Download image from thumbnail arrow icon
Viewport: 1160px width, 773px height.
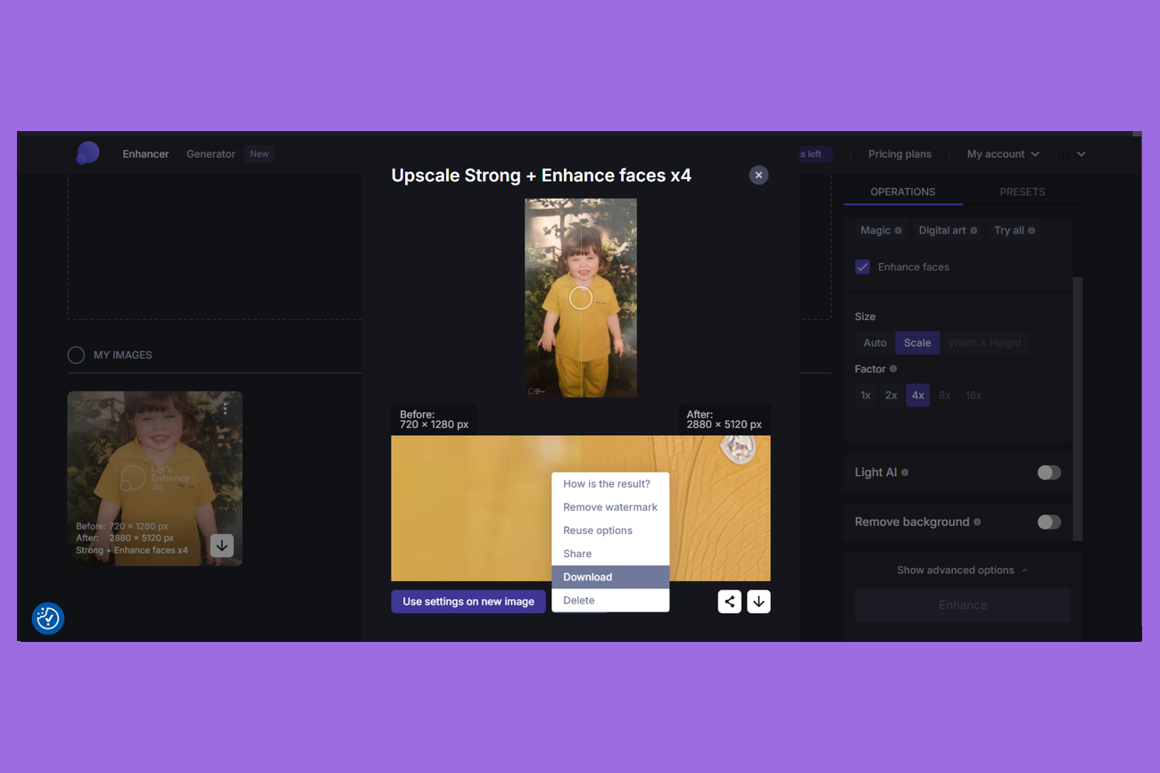point(222,545)
